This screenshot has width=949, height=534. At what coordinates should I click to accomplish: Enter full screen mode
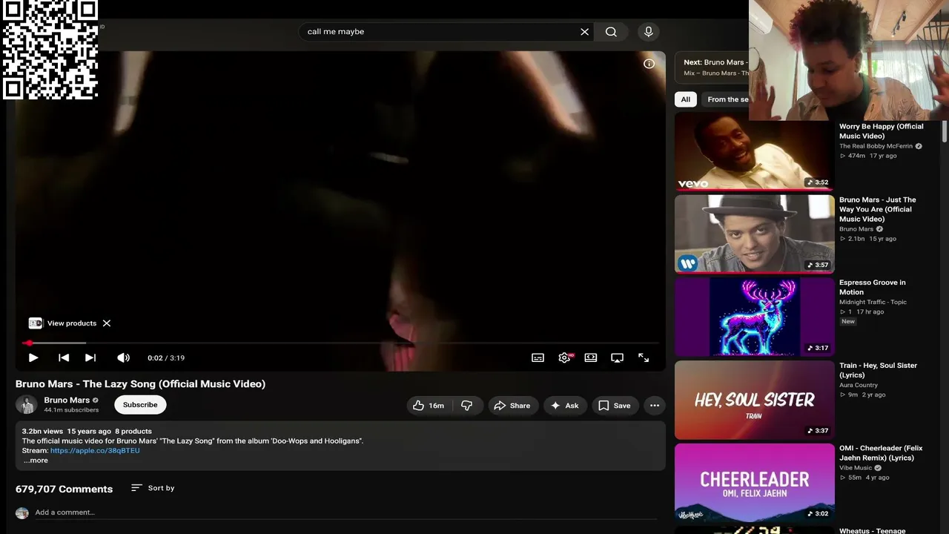644,357
